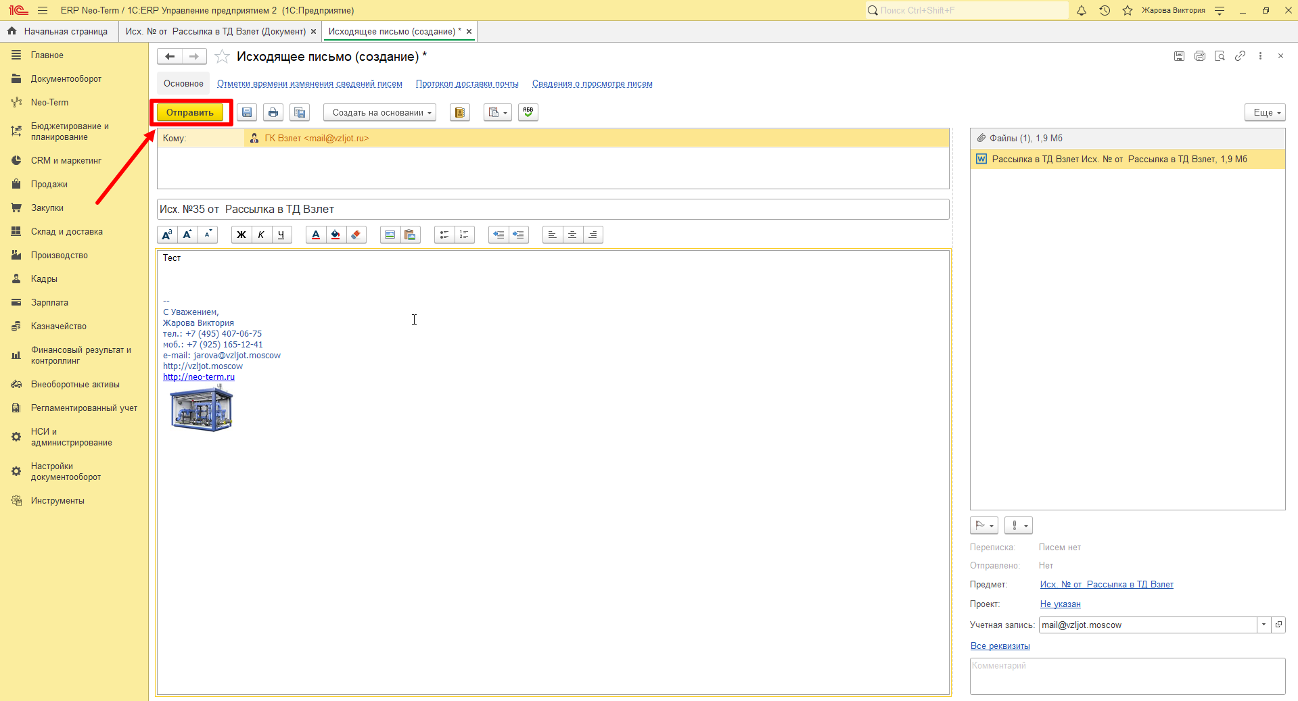Center-align the text
The width and height of the screenshot is (1298, 701).
click(572, 235)
